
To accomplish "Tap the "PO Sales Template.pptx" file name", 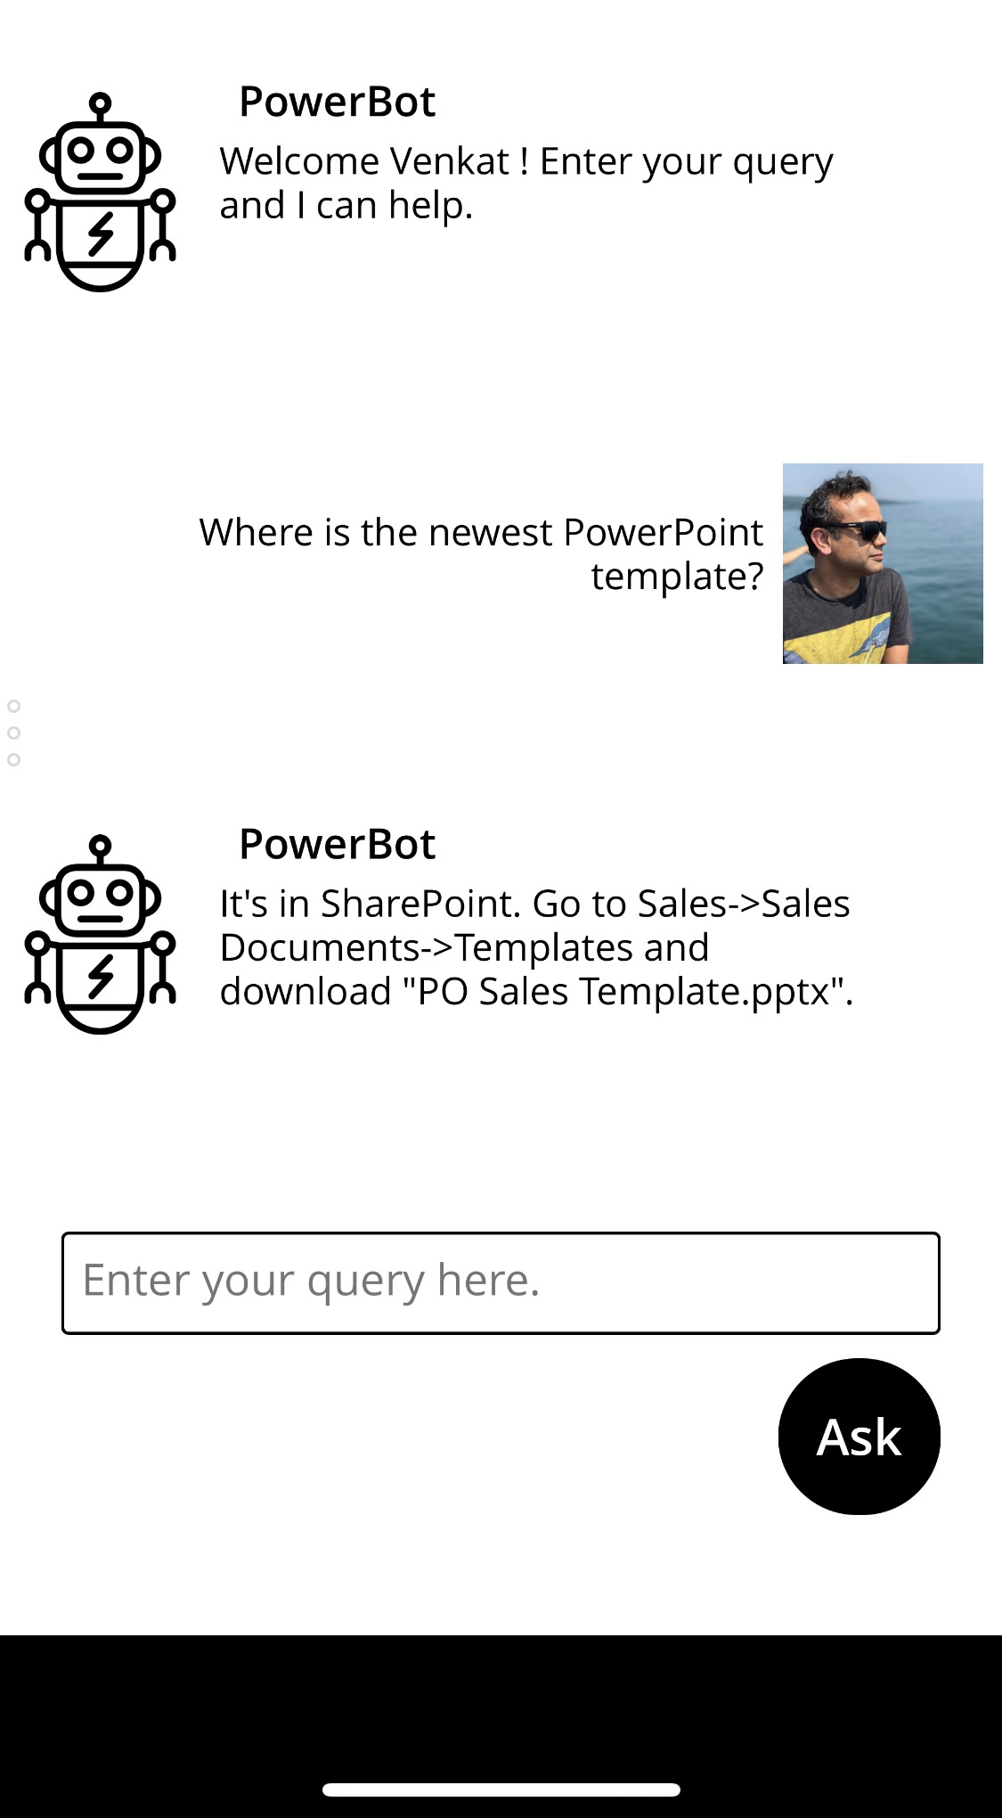I will click(x=626, y=991).
